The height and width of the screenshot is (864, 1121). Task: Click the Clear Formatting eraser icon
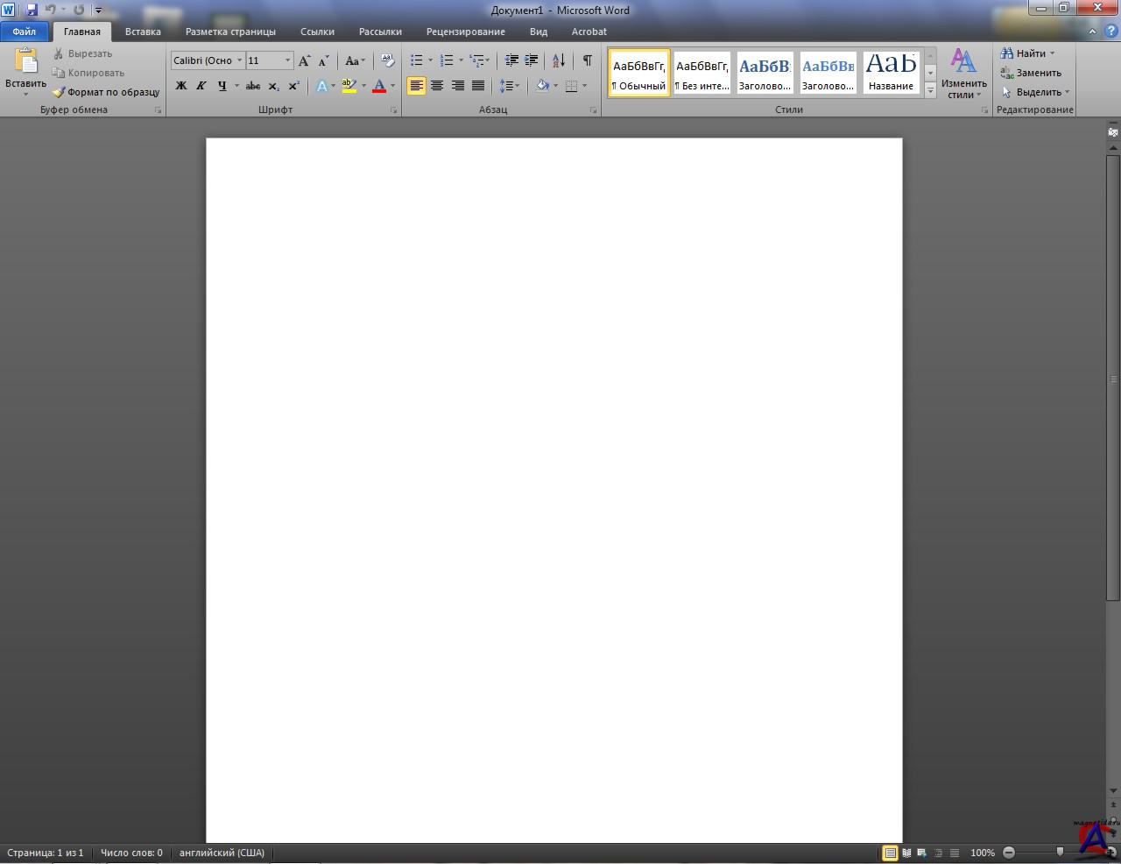click(x=387, y=60)
